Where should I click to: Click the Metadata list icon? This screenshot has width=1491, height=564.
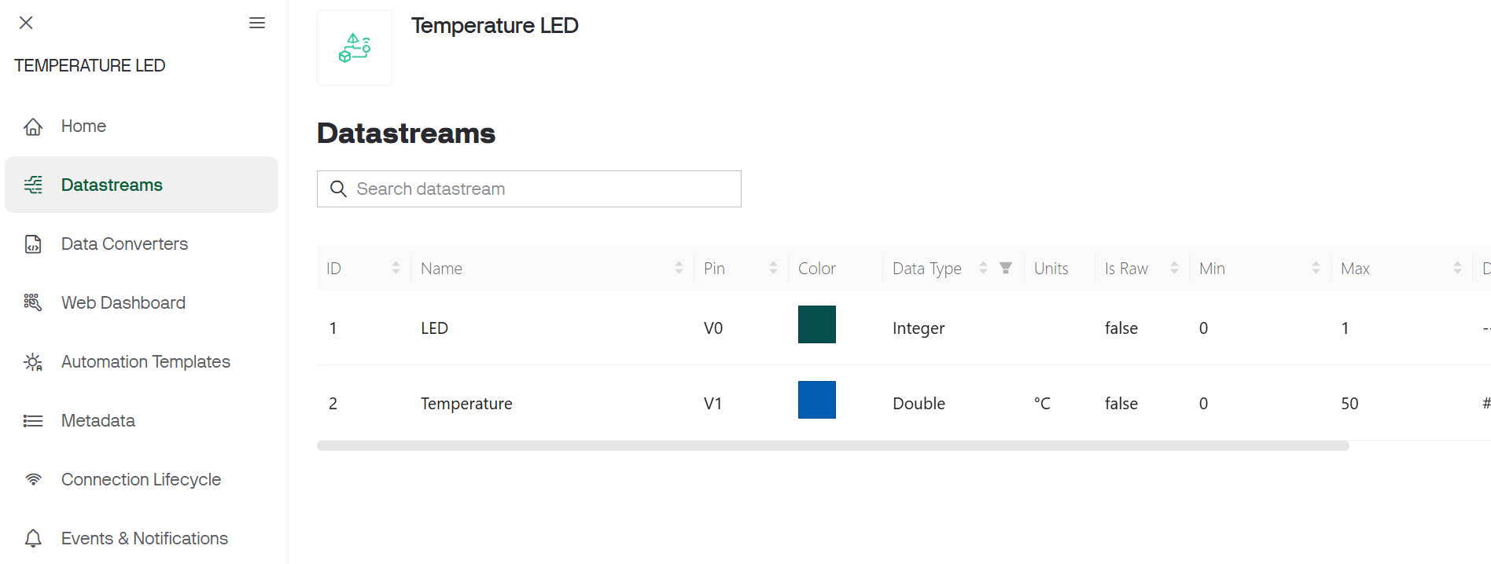(x=33, y=421)
